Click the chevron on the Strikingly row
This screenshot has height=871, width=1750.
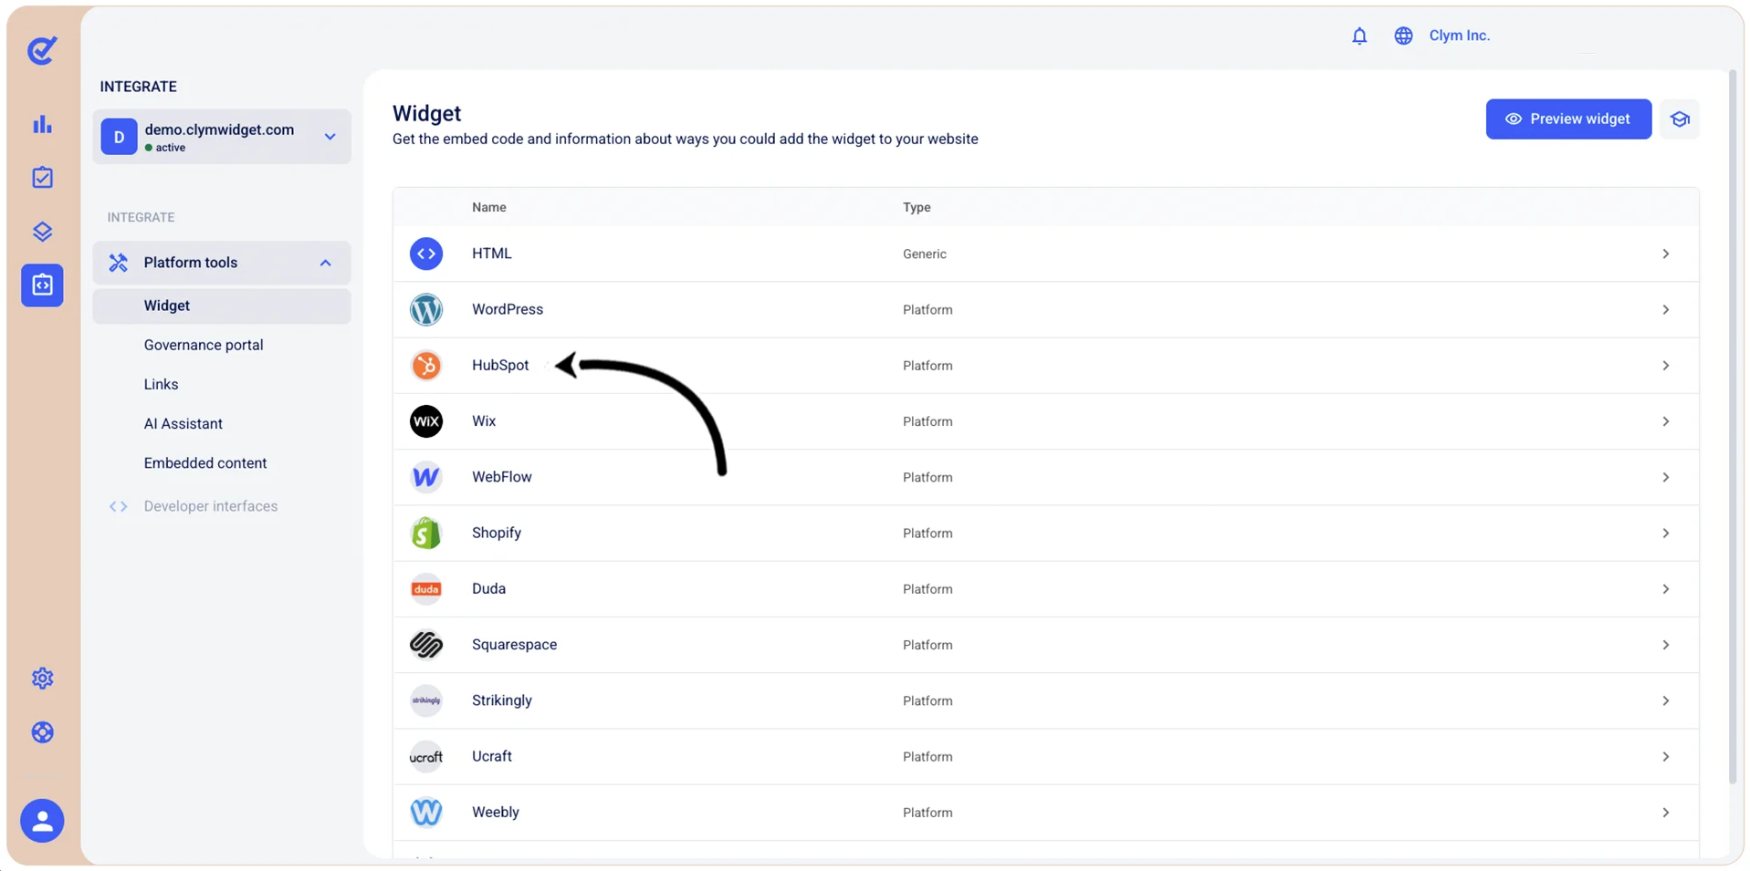[1665, 700]
